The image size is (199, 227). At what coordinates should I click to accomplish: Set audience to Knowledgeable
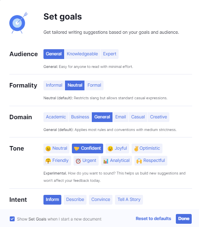(82, 54)
